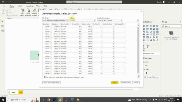Select the Donut chart visual
This screenshot has height=102, width=182.
(154, 31)
